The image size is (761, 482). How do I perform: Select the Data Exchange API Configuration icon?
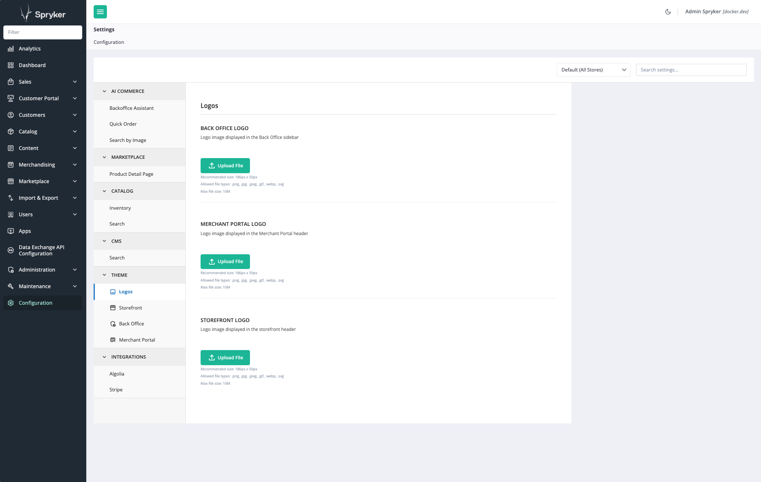pos(11,250)
